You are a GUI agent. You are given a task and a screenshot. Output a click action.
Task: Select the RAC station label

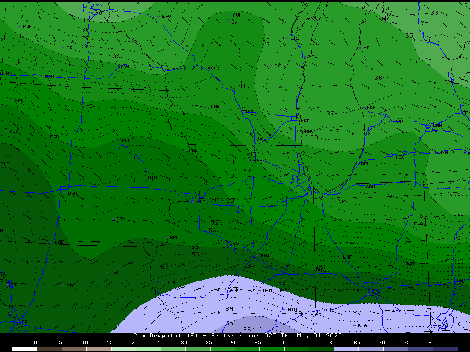[x=309, y=132]
